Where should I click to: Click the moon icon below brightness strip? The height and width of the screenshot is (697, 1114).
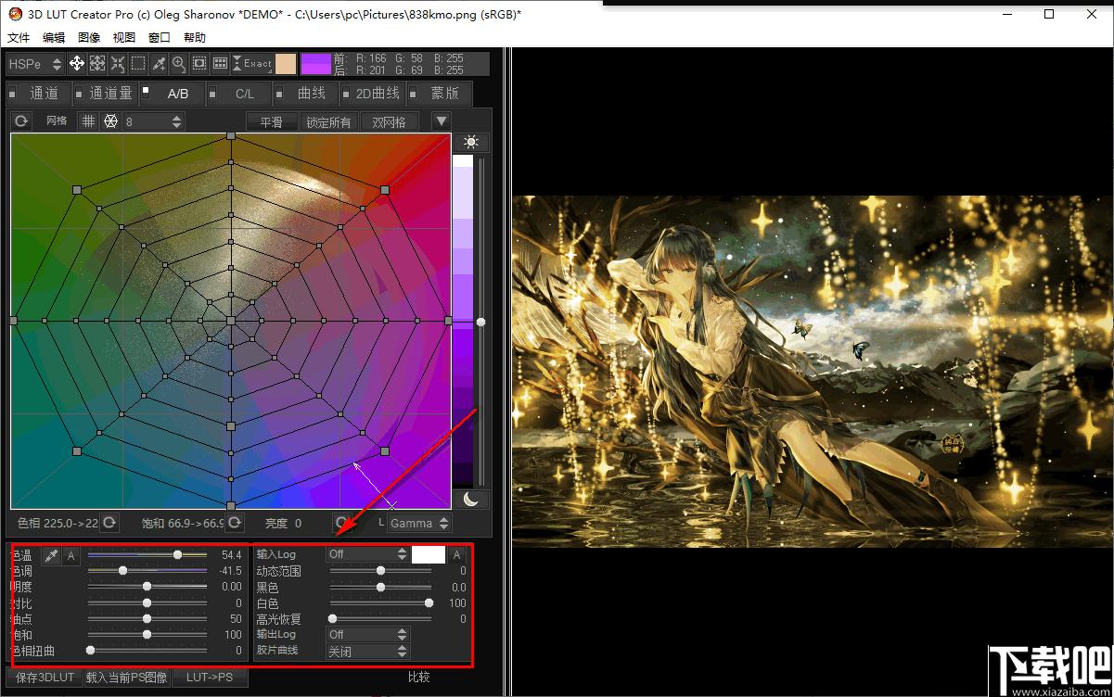[x=471, y=500]
